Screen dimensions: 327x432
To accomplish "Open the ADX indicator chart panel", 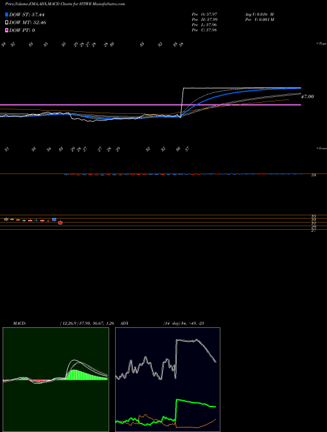I will (x=167, y=380).
